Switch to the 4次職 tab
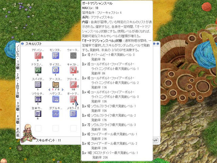This screenshot has height=163, width=217. 18,119
